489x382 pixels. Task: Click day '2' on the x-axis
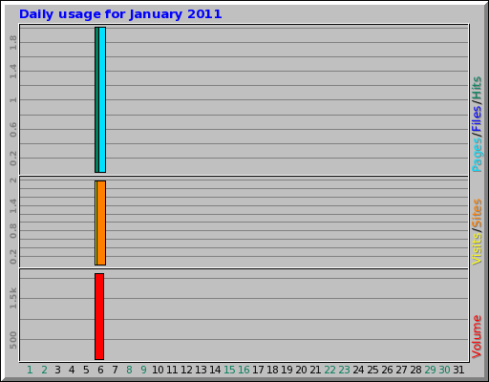[44, 370]
